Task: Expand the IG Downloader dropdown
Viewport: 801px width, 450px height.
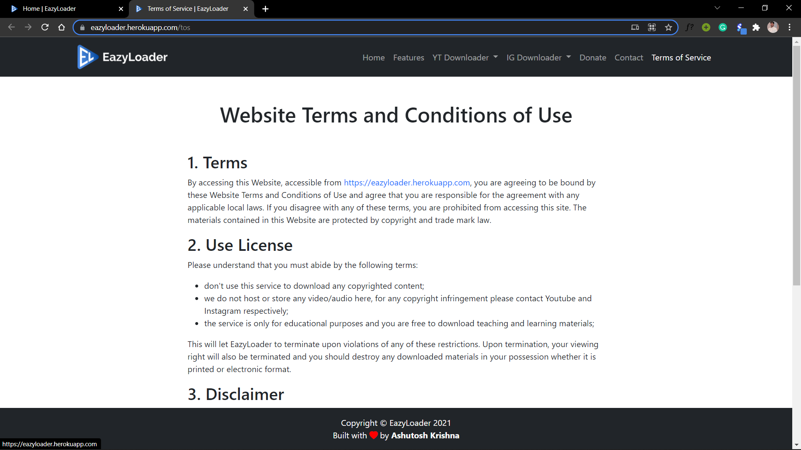Action: point(538,57)
